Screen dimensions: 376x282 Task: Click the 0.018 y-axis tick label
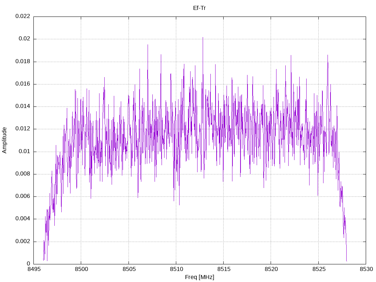[x=23, y=61]
